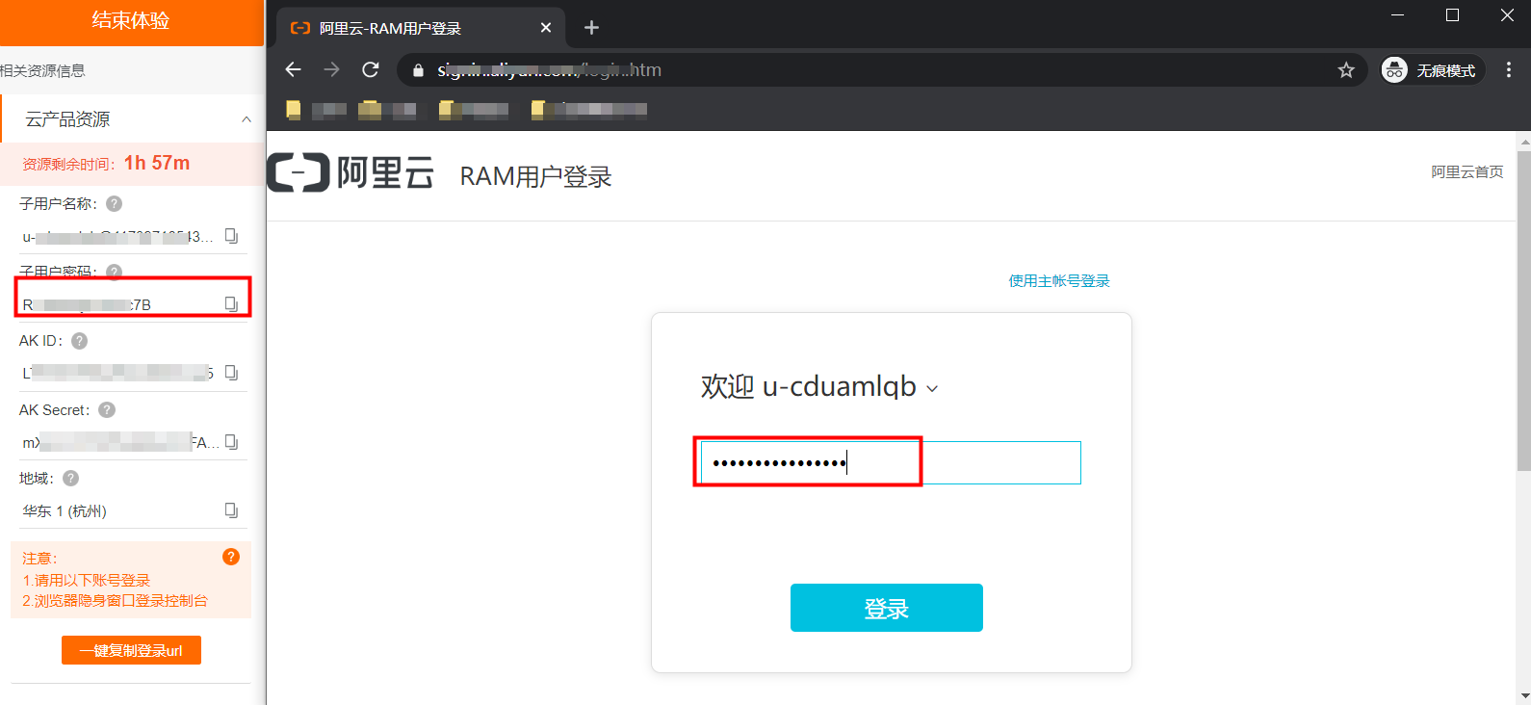Viewport: 1531px width, 705px height.
Task: Close the 阿里云-RAM用户登录 tab
Action: [x=546, y=28]
